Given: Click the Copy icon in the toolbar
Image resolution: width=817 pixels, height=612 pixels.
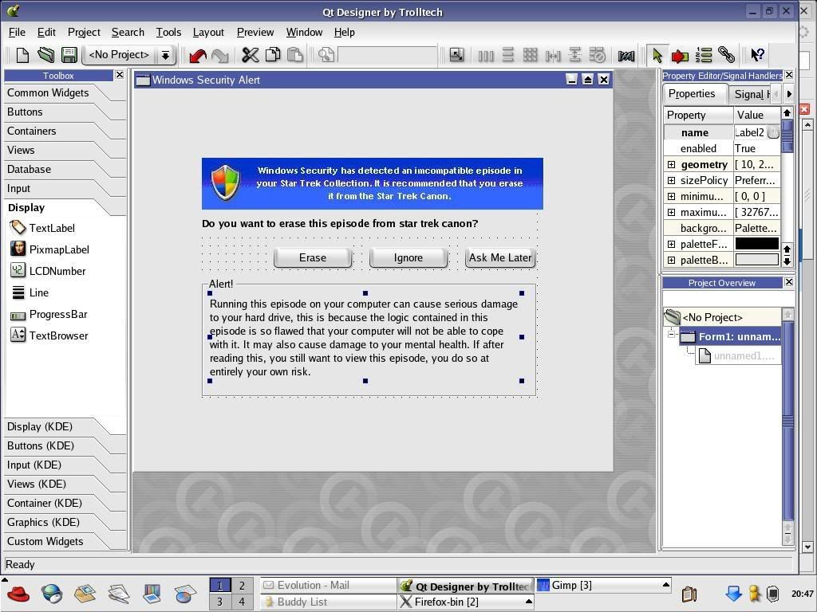Looking at the screenshot, I should coord(273,55).
